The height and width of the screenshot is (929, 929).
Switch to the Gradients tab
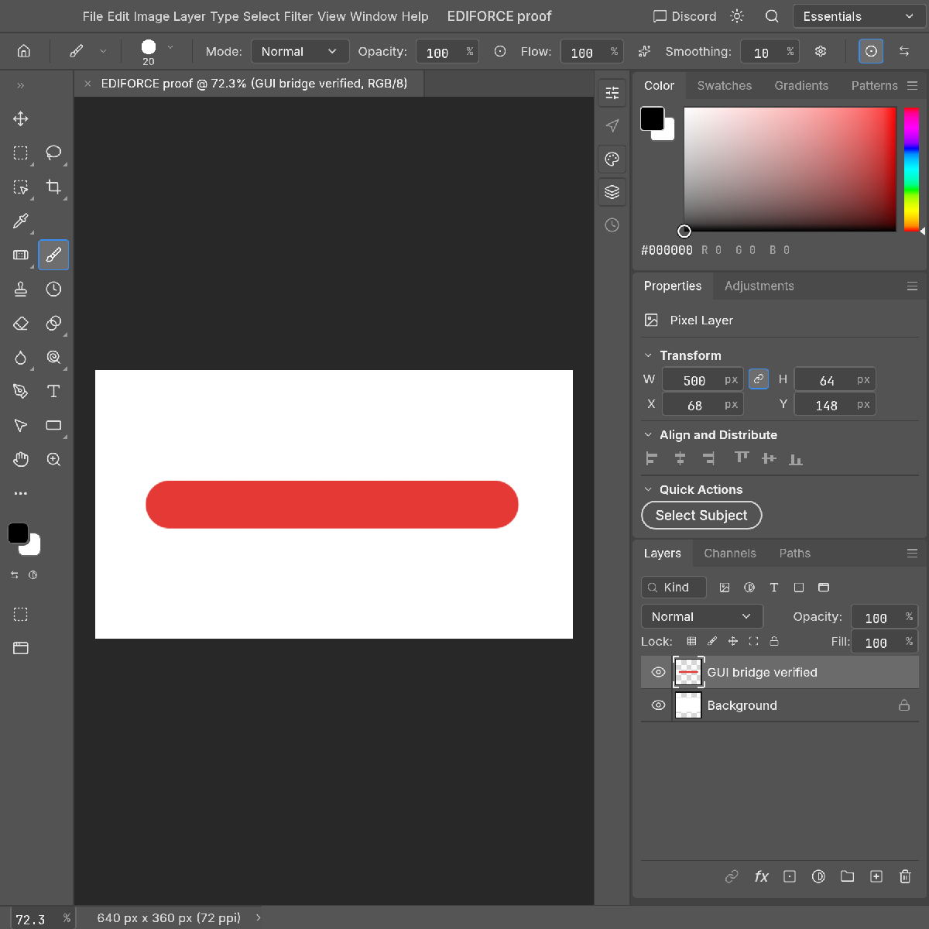click(801, 85)
